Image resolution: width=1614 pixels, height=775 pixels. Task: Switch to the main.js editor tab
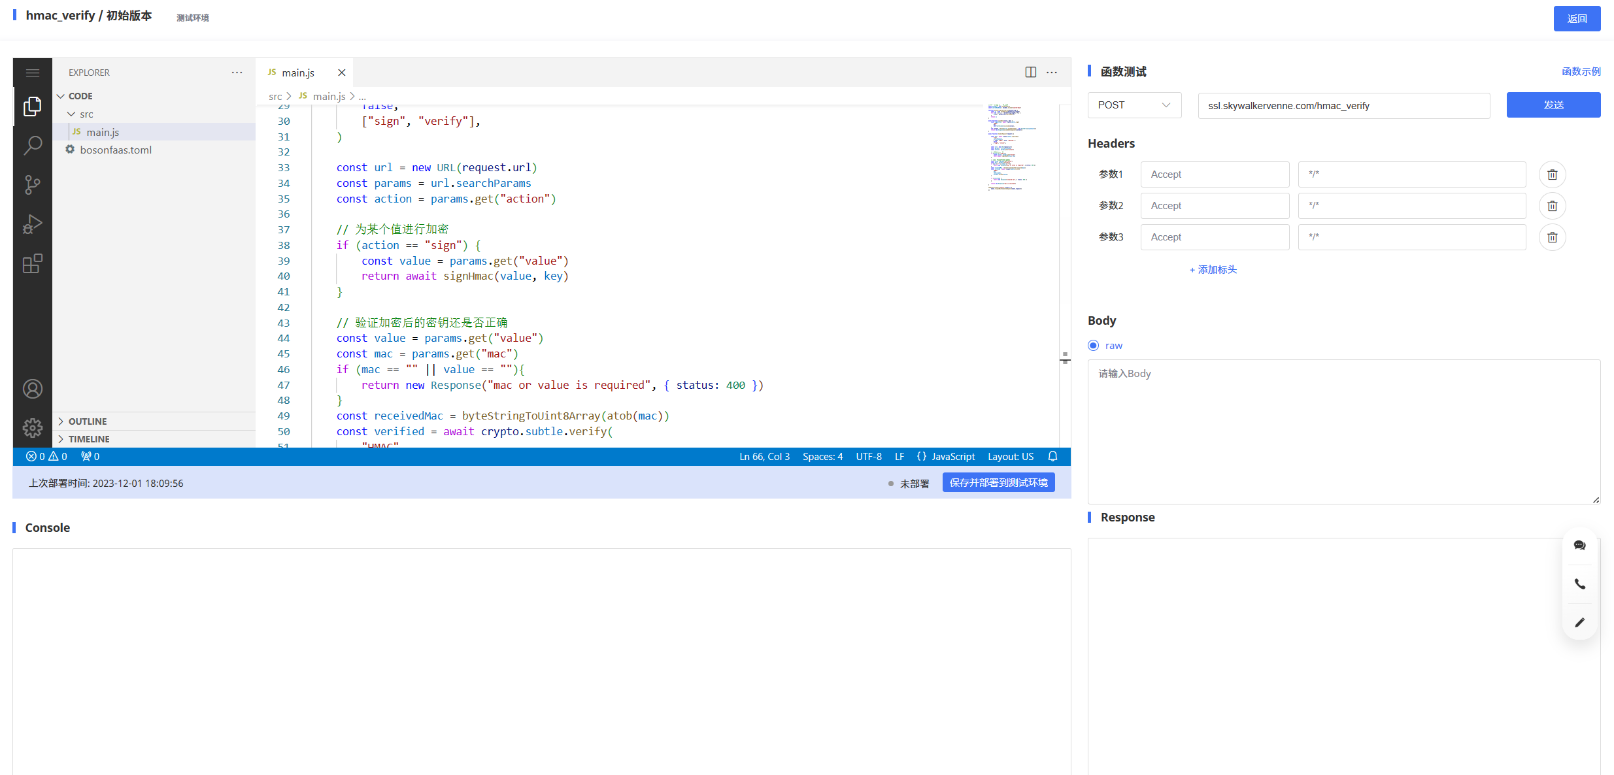tap(298, 73)
